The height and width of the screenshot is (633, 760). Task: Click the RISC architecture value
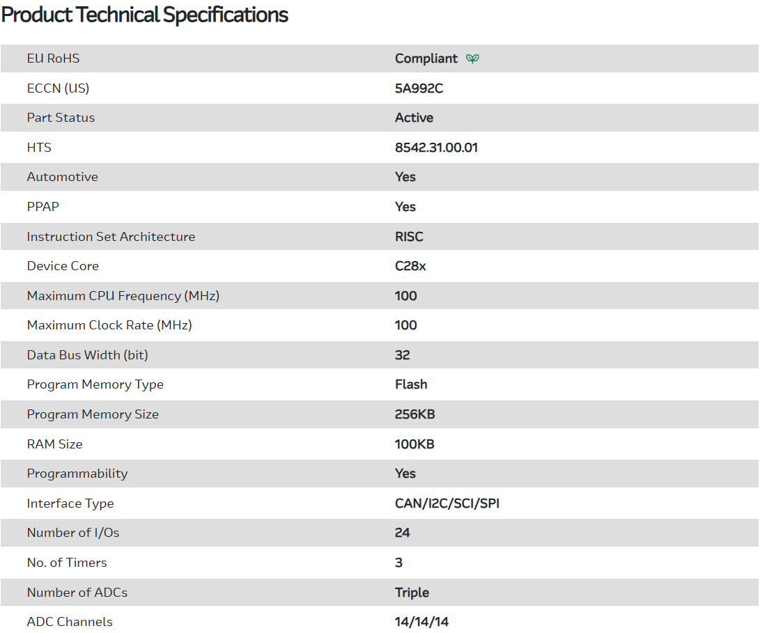[409, 237]
